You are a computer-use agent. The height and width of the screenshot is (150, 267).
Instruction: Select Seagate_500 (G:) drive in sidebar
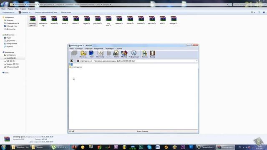pyautogui.click(x=12, y=64)
